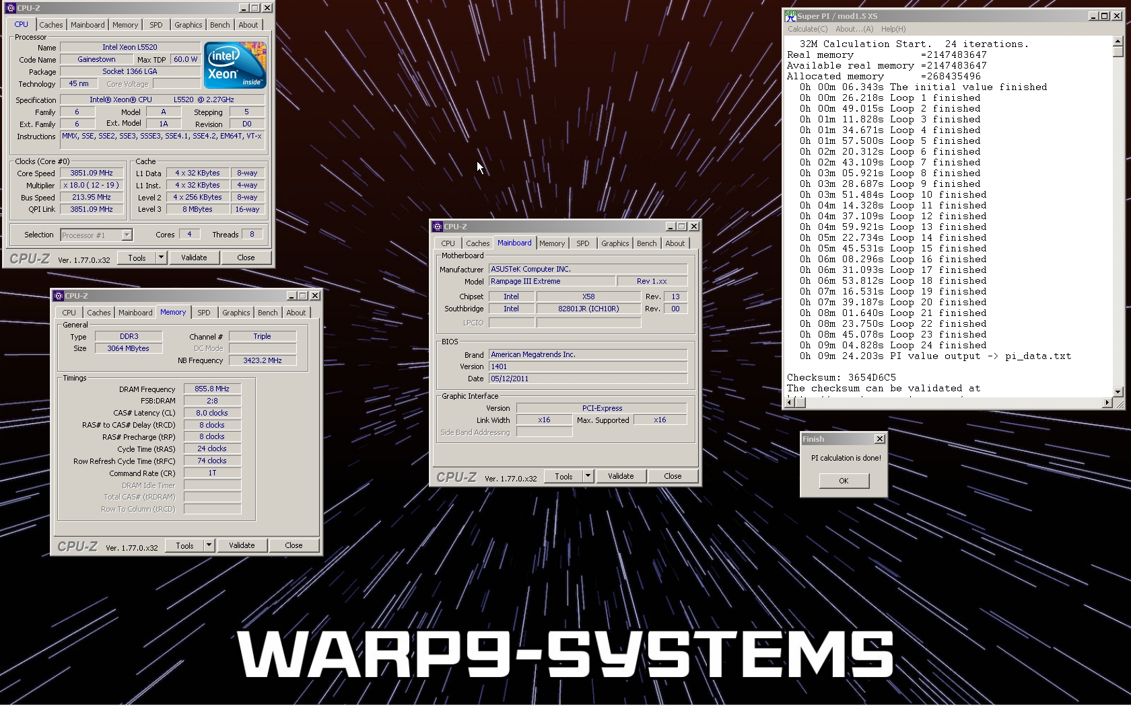The height and width of the screenshot is (706, 1131).
Task: Click Validate in Mainboard window
Action: (621, 476)
